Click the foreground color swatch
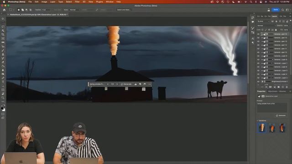 pos(2,108)
